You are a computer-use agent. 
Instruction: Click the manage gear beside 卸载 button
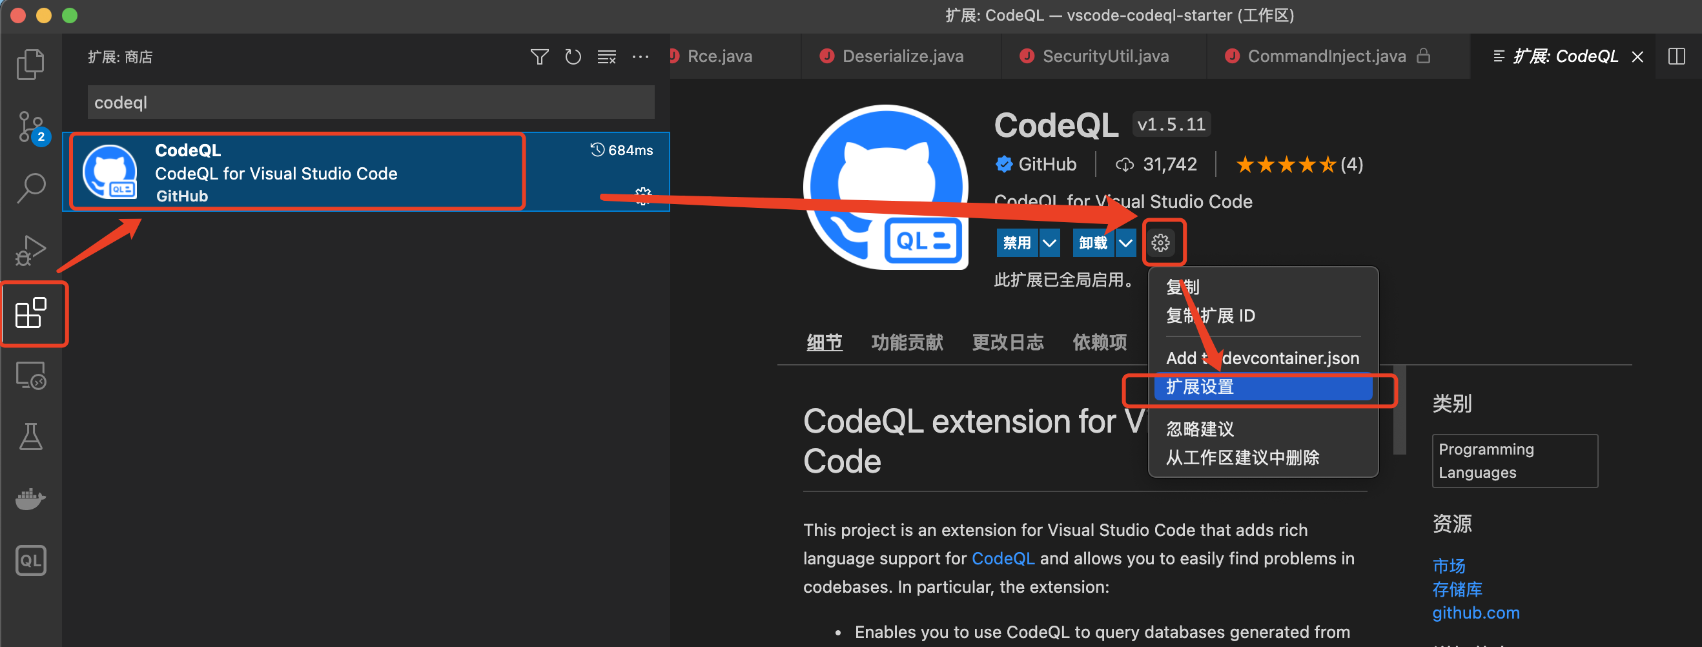1160,243
